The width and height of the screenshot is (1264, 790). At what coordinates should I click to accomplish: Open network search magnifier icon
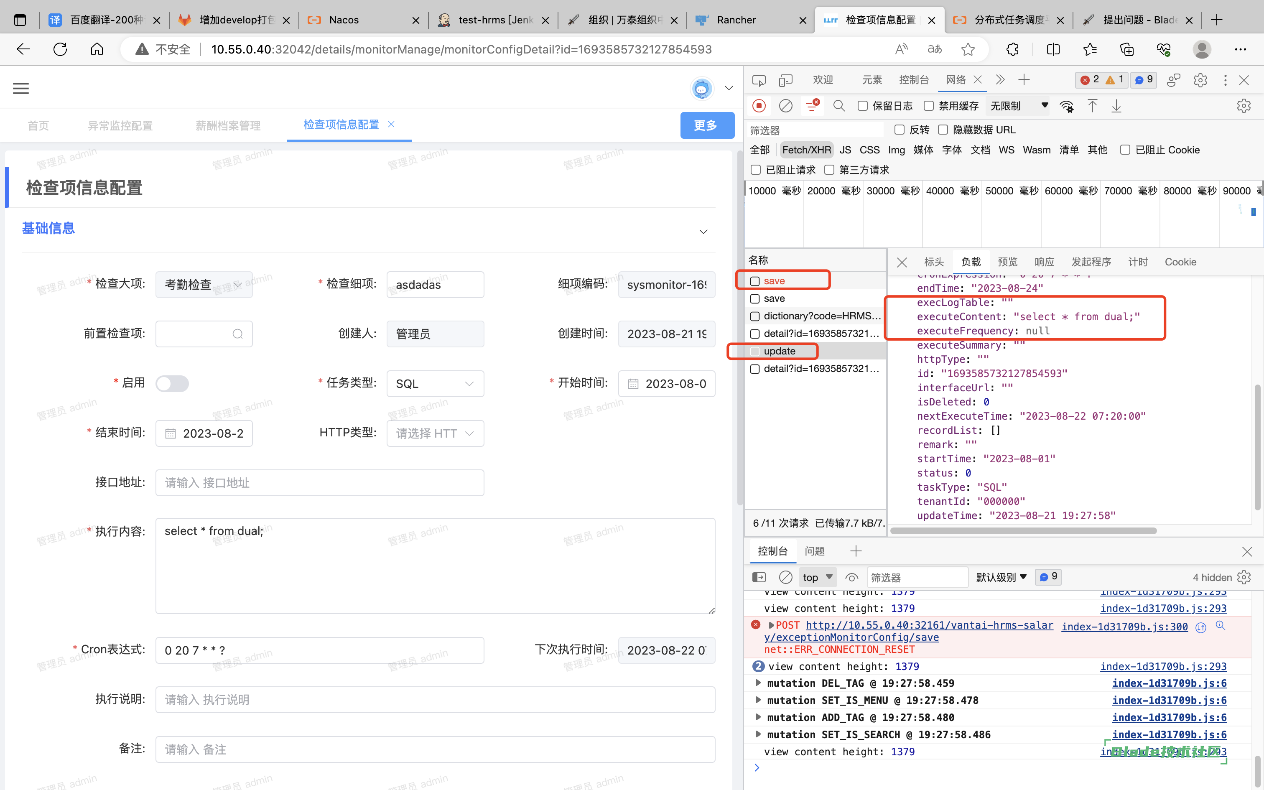pyautogui.click(x=839, y=106)
